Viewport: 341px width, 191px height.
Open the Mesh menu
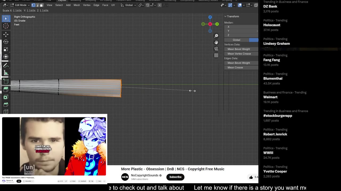click(x=77, y=5)
